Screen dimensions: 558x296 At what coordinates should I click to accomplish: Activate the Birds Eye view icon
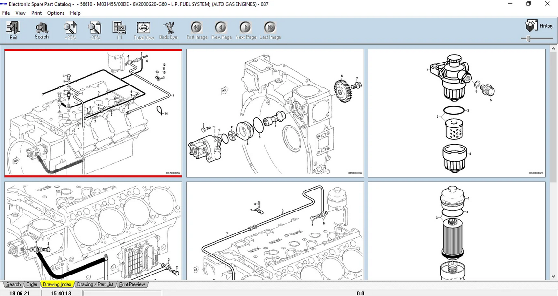tap(169, 30)
